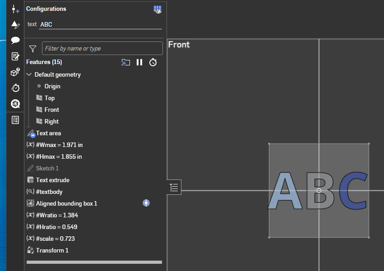Image resolution: width=384 pixels, height=271 pixels.
Task: Select the Front plane feature
Action: pyautogui.click(x=52, y=110)
